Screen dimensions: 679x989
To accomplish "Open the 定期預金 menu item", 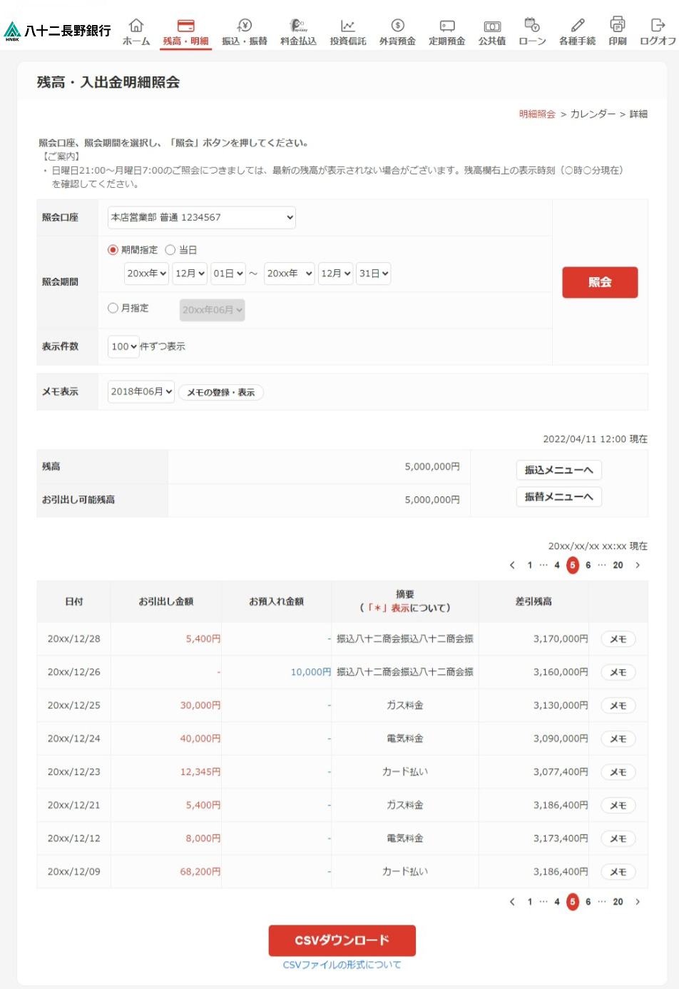I will [x=446, y=33].
